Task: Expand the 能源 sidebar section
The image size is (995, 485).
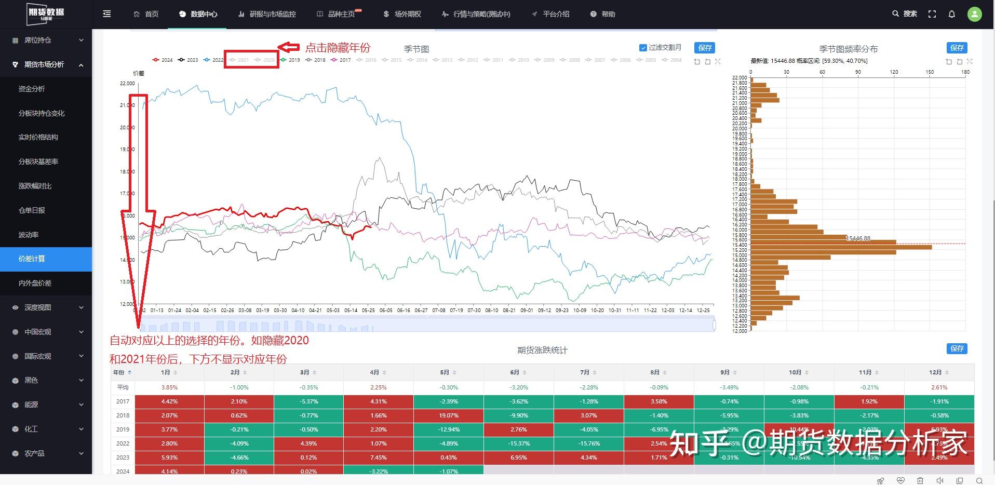Action: pos(46,405)
